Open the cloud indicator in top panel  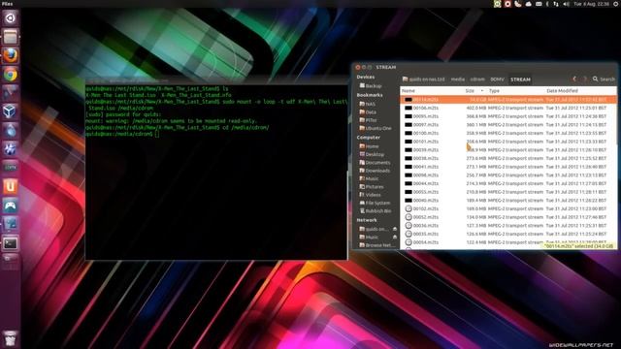pos(528,4)
